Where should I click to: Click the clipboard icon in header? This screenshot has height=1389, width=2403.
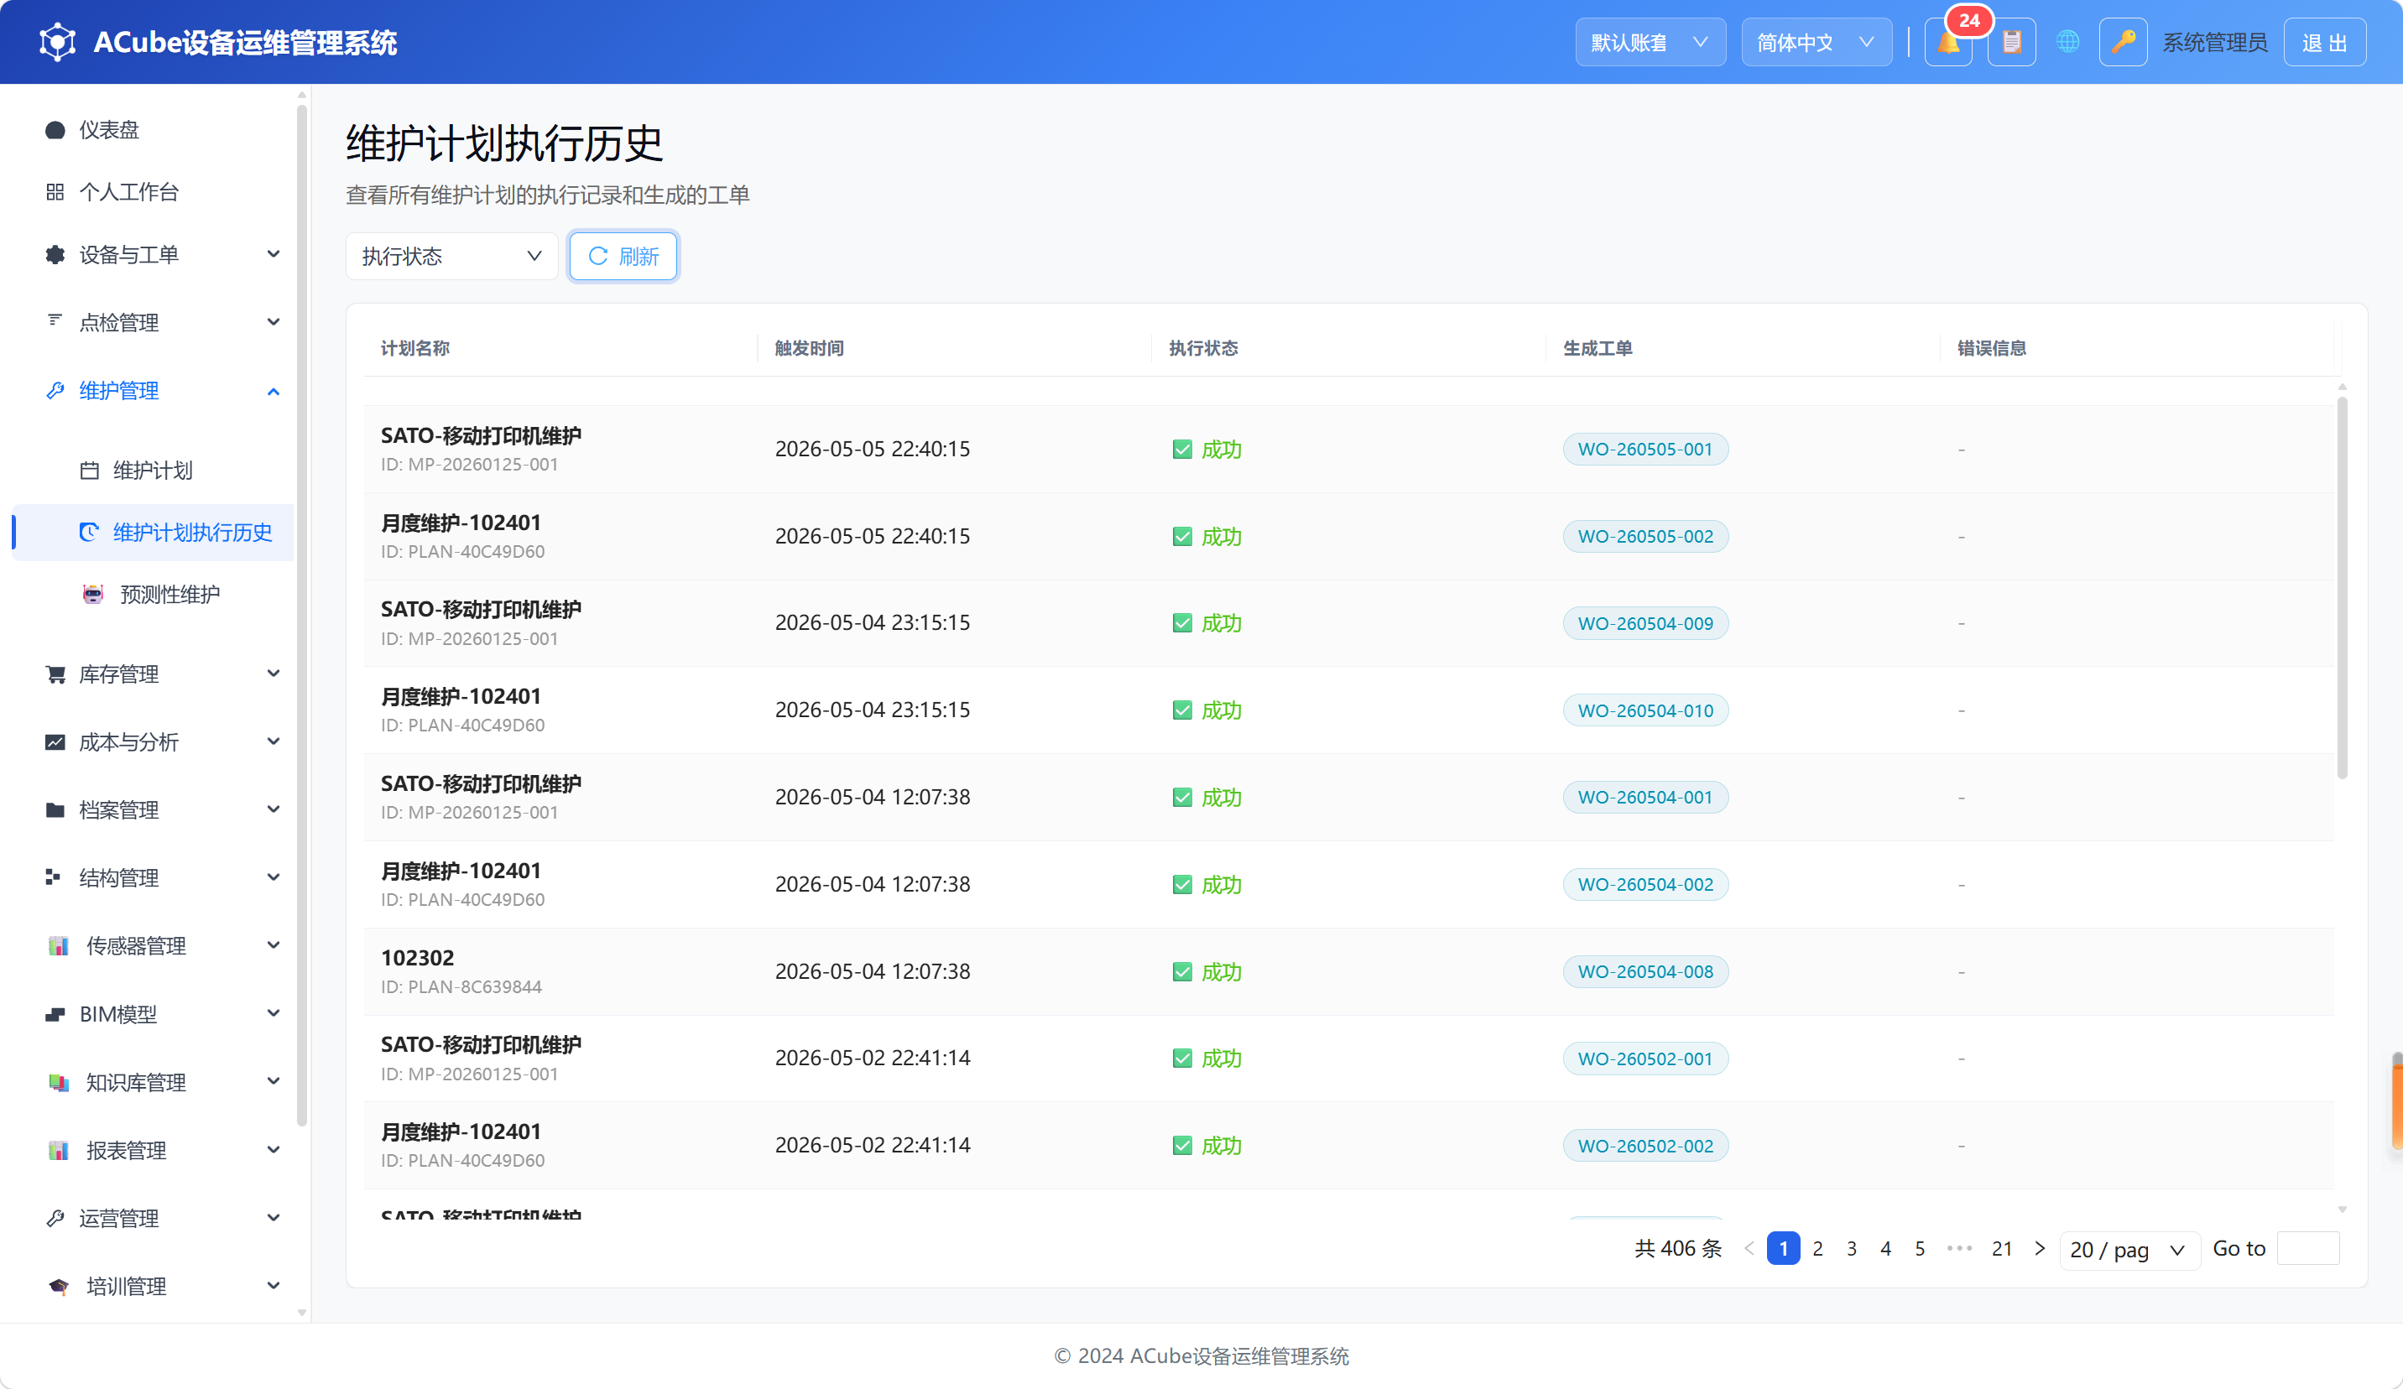[x=2011, y=43]
